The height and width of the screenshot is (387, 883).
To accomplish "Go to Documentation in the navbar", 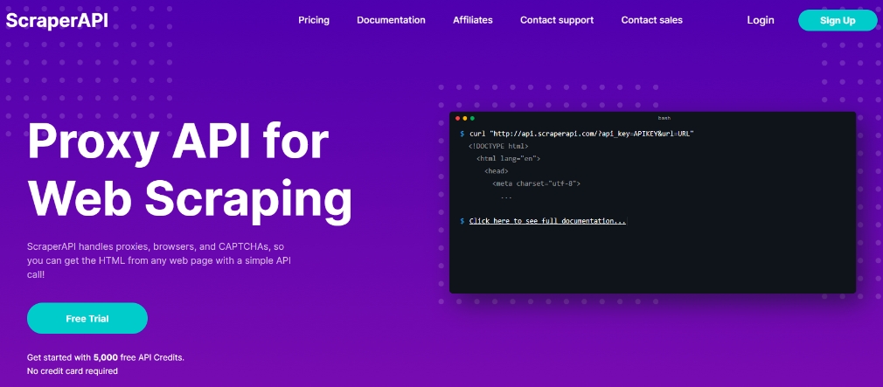I will 391,20.
